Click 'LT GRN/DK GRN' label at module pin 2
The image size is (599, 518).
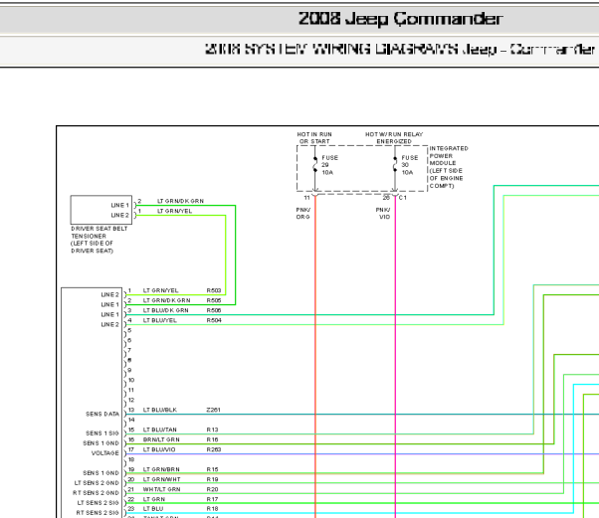pos(166,300)
